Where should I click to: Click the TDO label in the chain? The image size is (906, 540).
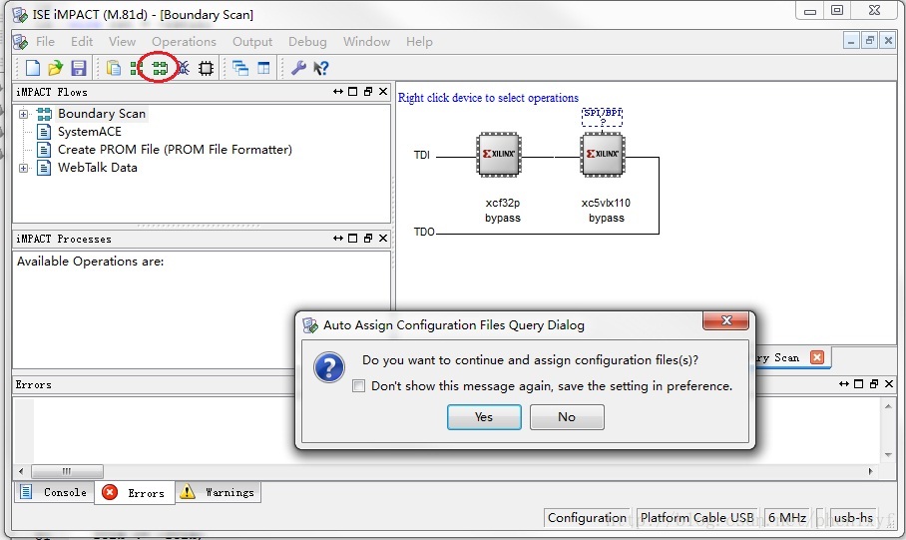424,232
